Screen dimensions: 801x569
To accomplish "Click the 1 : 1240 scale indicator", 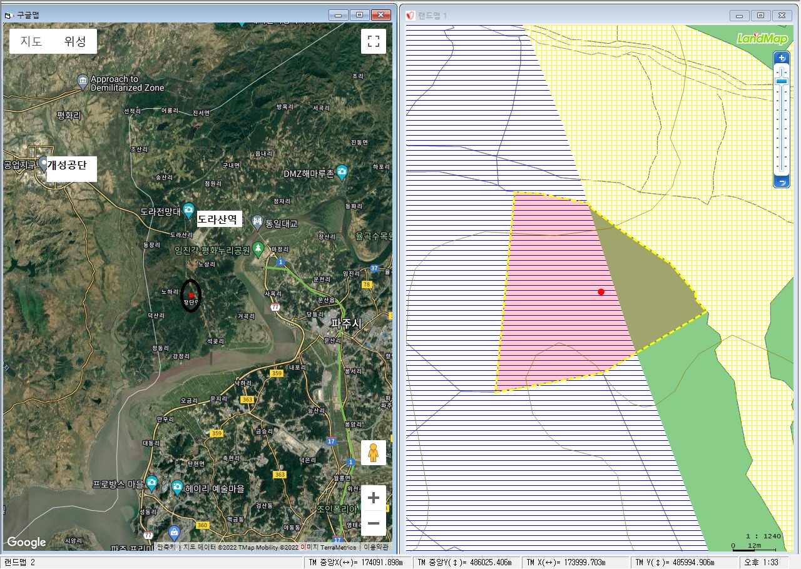I will point(763,536).
